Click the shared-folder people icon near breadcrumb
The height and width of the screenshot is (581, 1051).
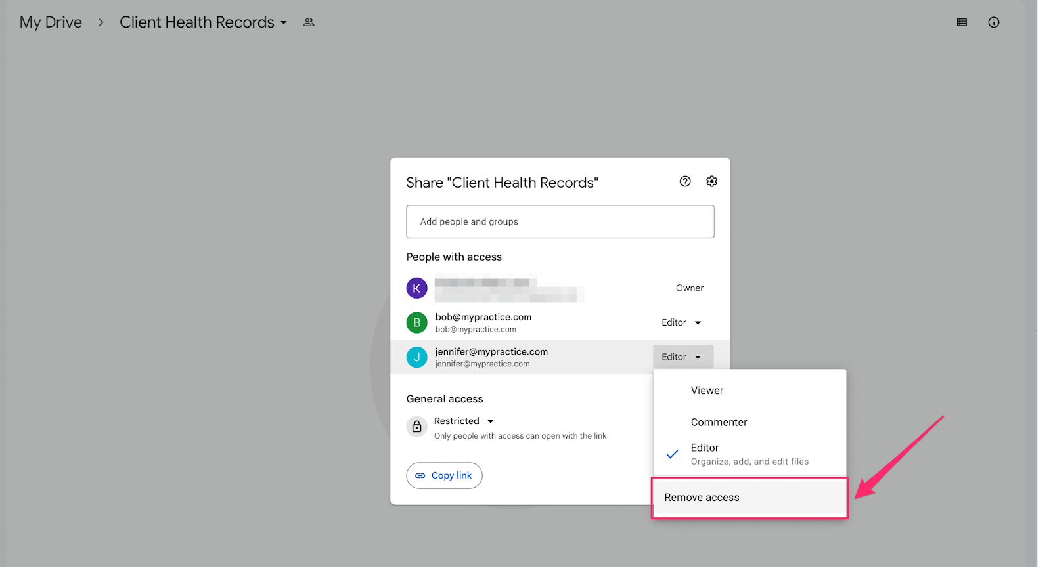[x=309, y=22]
